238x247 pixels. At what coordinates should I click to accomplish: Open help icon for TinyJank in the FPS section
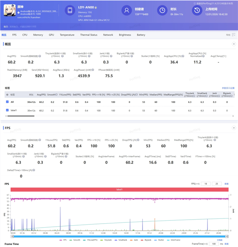tap(215, 140)
